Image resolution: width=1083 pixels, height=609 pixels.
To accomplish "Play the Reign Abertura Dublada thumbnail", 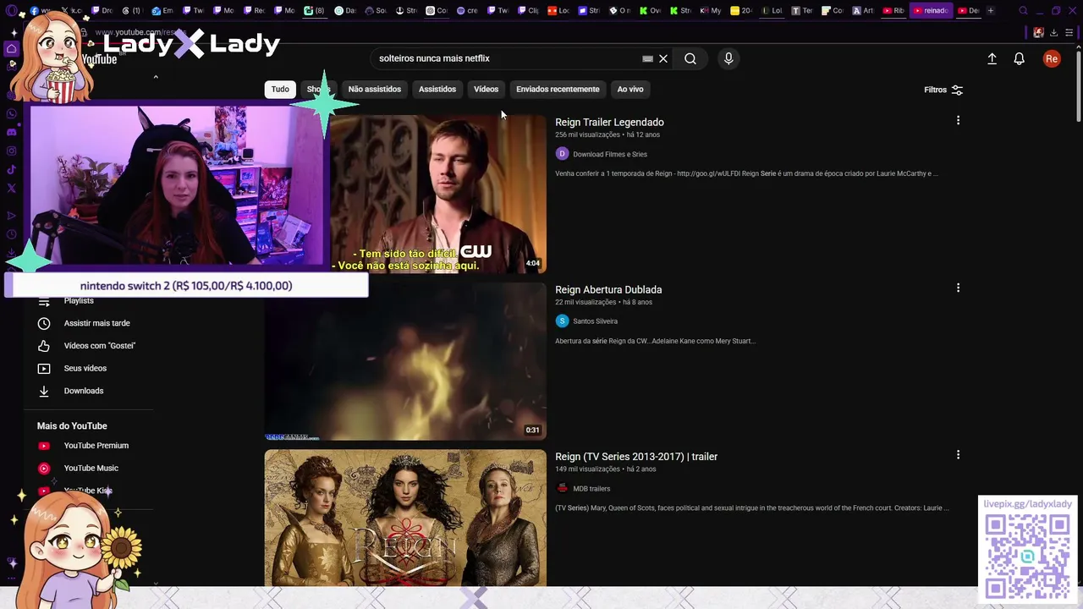I will [405, 361].
